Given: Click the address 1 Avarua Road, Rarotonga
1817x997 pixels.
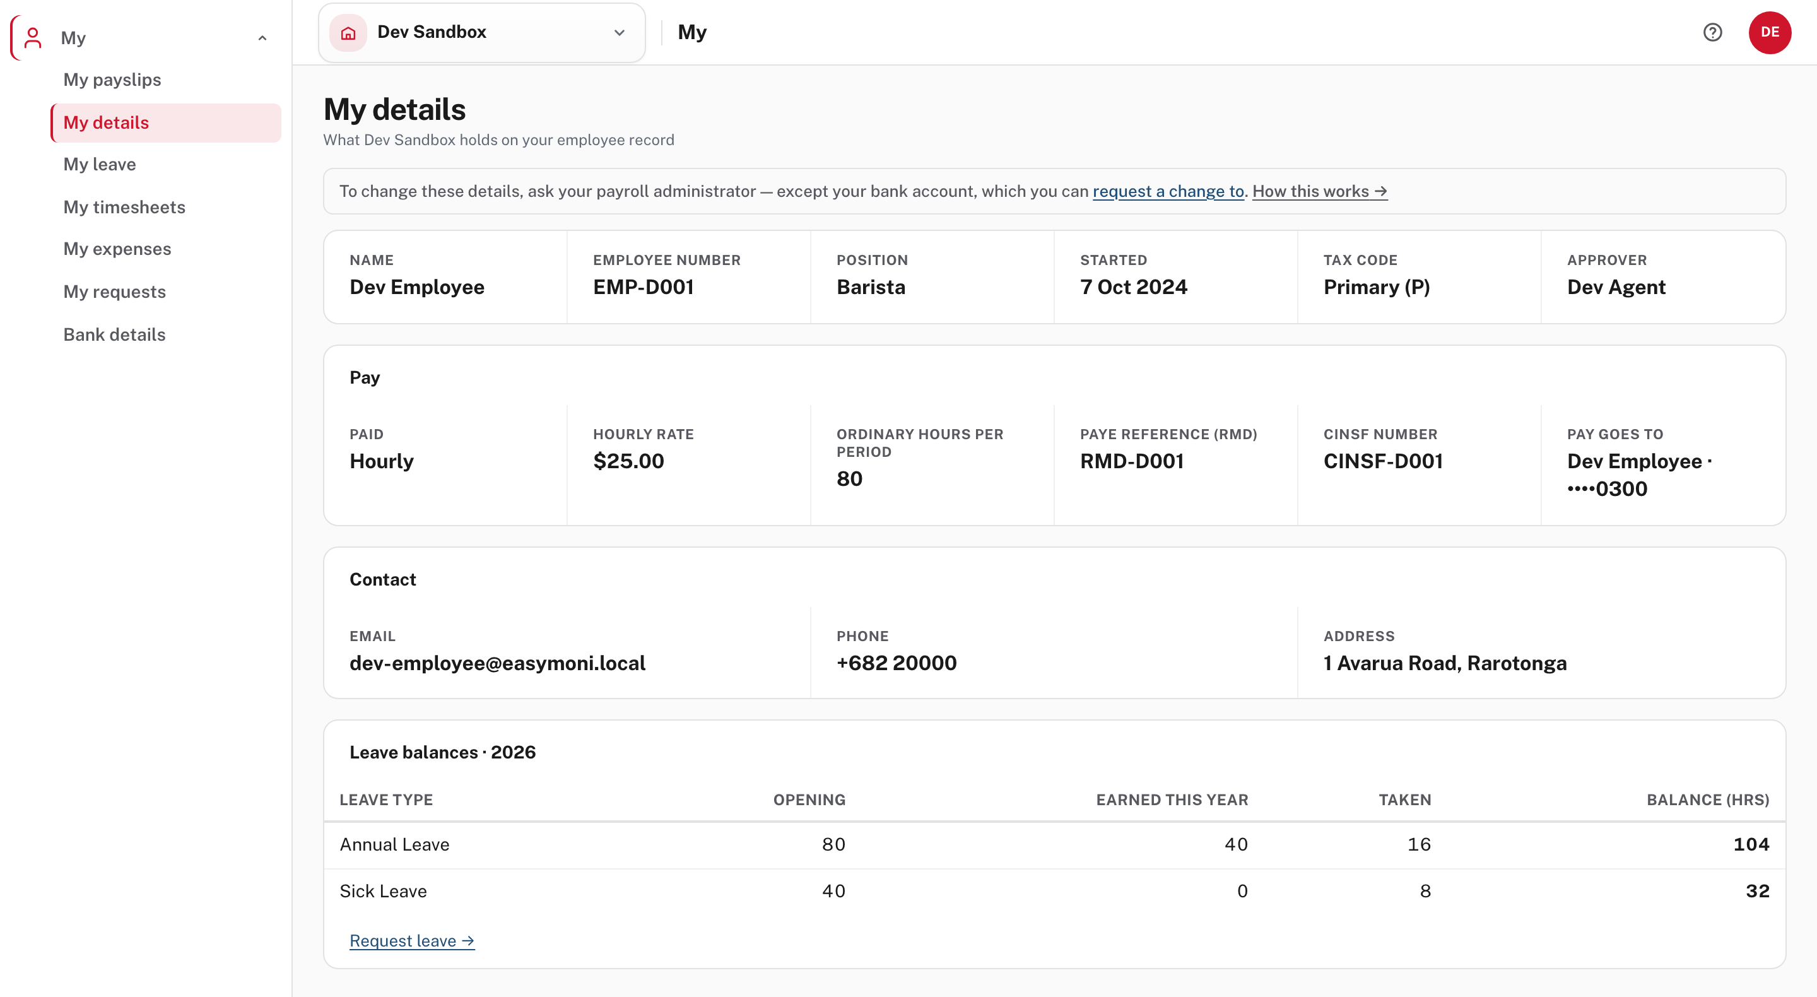Looking at the screenshot, I should [1445, 663].
